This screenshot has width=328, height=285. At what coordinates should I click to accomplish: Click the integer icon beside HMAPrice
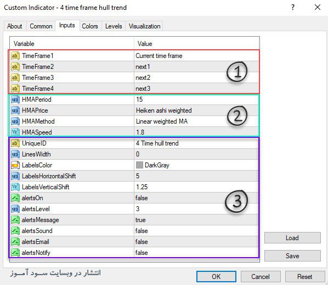pos(15,110)
